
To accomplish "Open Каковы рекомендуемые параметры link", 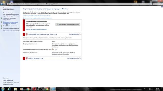I will click(x=36, y=29).
